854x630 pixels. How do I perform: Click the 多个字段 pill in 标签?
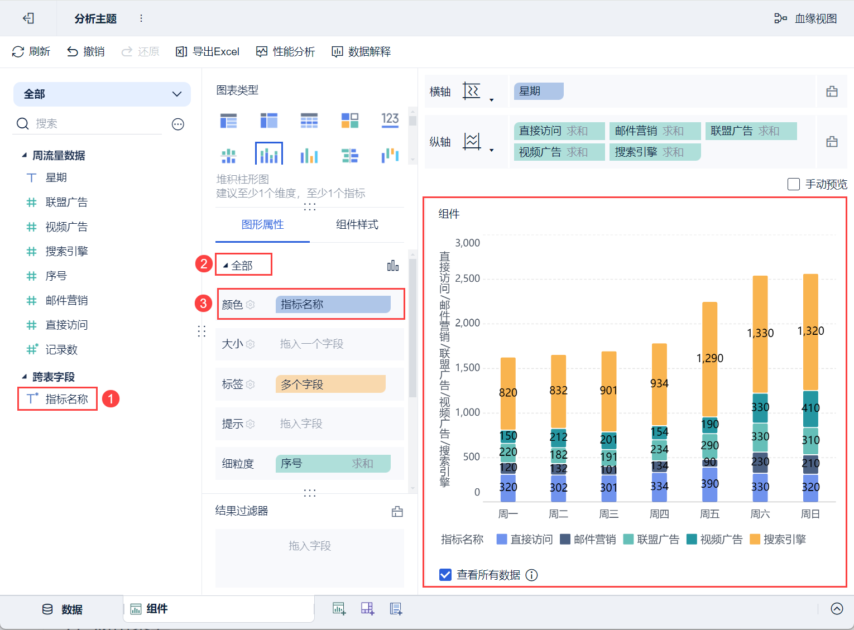(x=330, y=384)
